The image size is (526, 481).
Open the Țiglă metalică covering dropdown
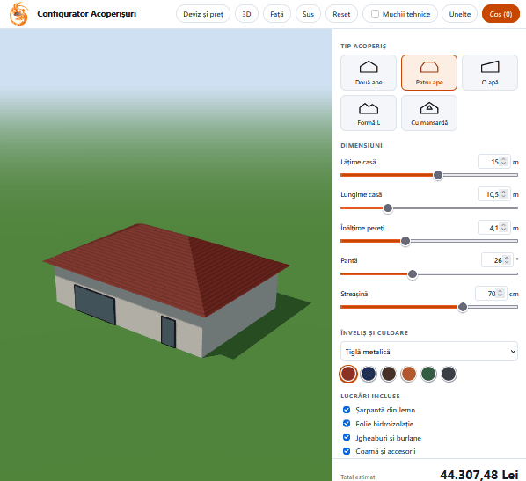tap(429, 351)
